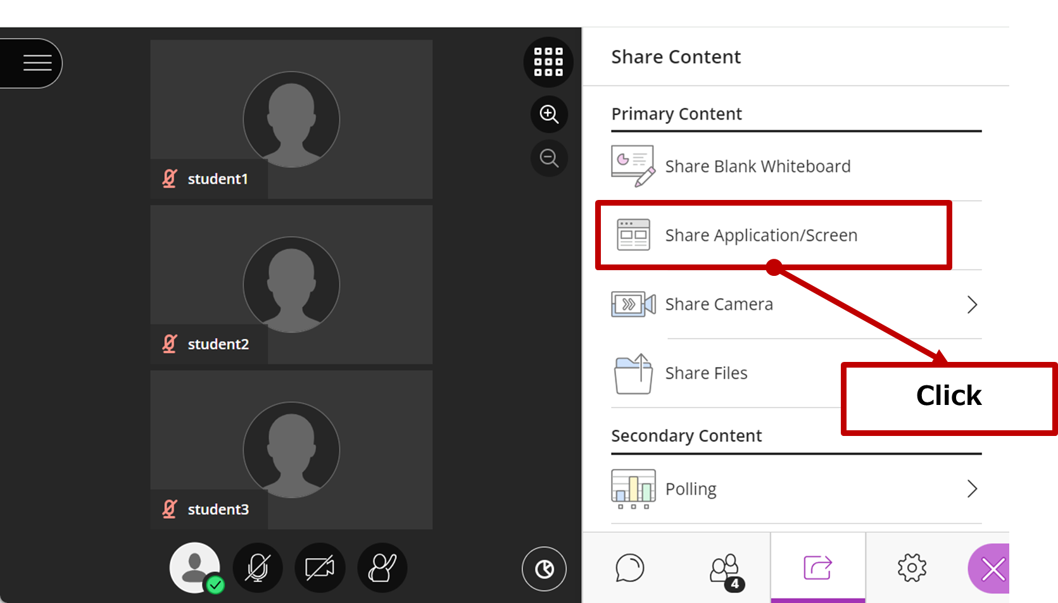This screenshot has width=1058, height=603.
Task: Enable your camera
Action: tap(320, 568)
